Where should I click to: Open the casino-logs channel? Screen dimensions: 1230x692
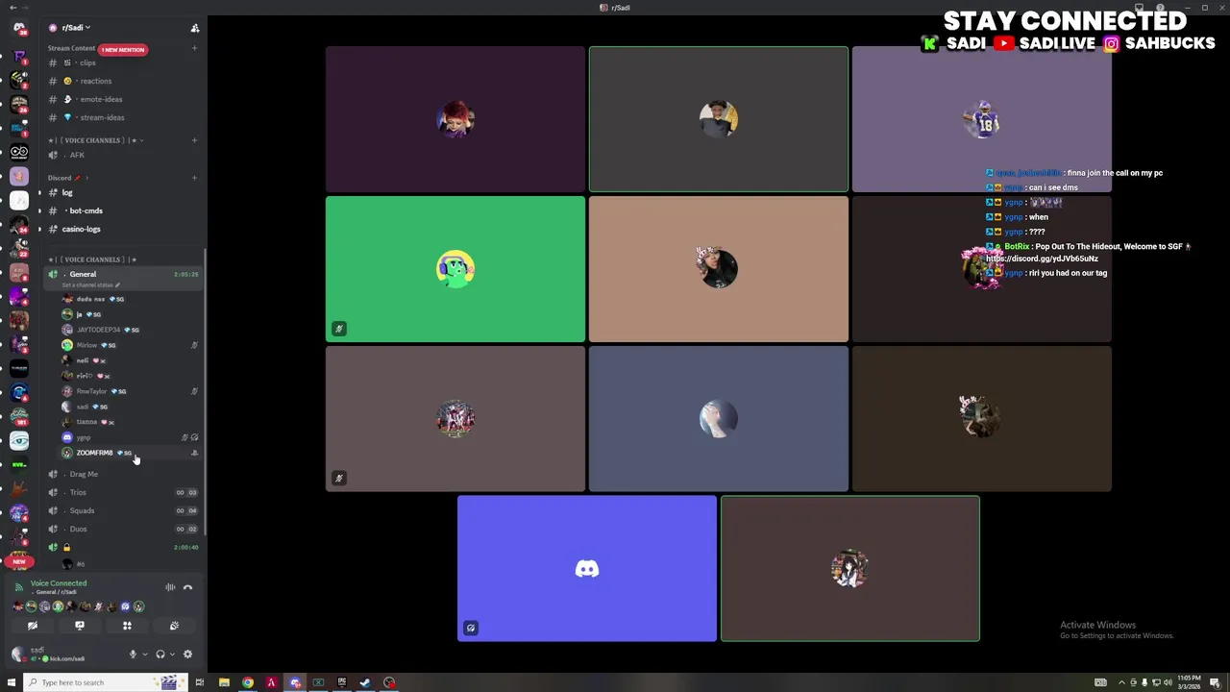coord(123,229)
